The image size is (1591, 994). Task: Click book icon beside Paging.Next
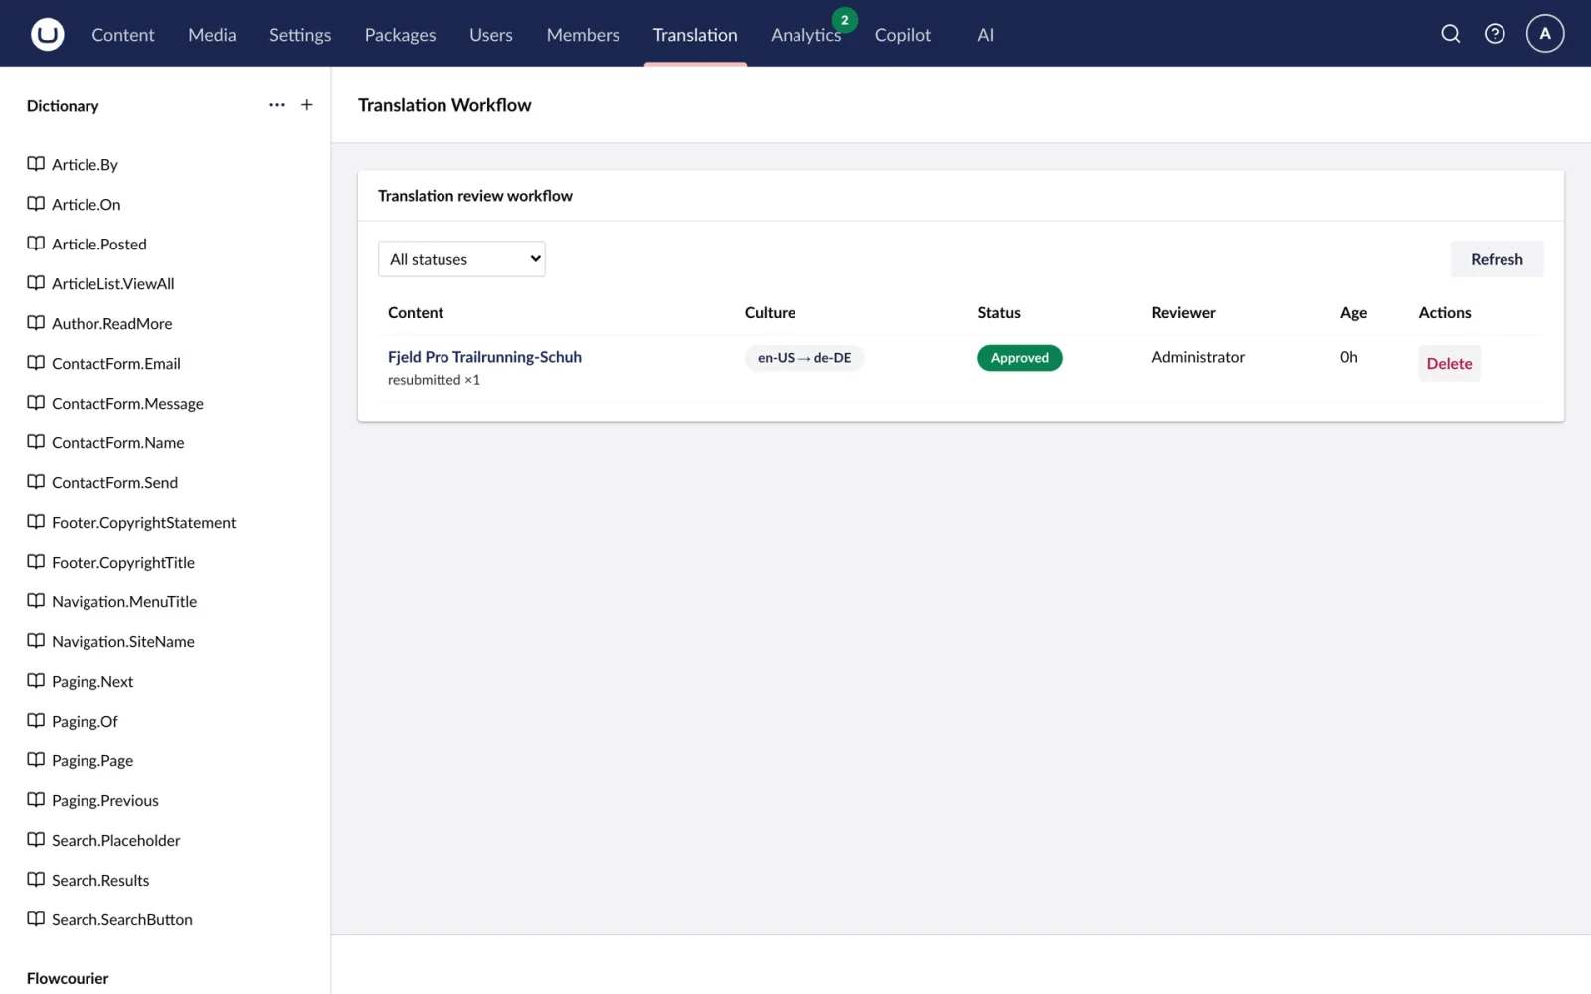click(x=36, y=681)
